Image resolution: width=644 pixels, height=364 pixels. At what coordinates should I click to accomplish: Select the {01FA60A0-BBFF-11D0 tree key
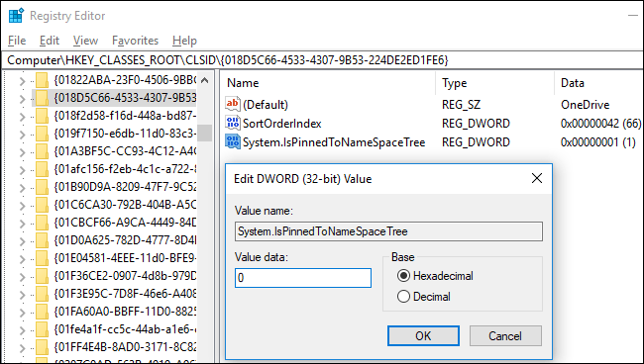coord(125,312)
